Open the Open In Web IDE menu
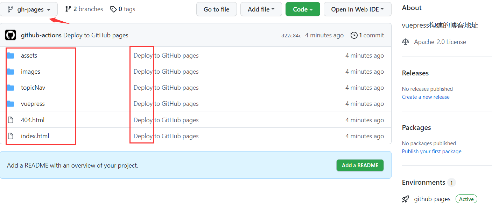Viewport: 492px width, 214px height. coord(357,9)
